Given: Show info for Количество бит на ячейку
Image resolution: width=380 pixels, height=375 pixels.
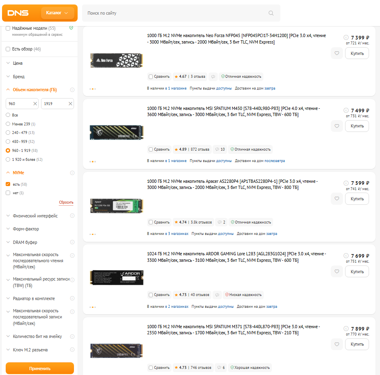Looking at the screenshot, I should point(72,336).
